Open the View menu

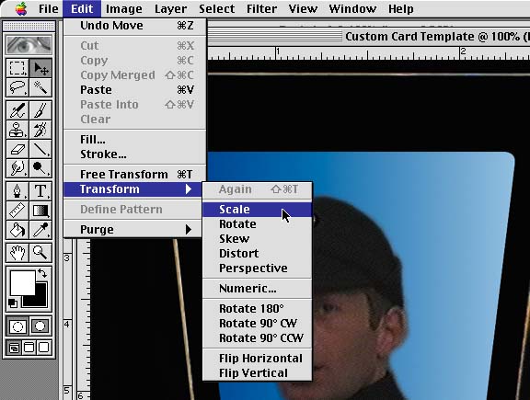[x=303, y=9]
